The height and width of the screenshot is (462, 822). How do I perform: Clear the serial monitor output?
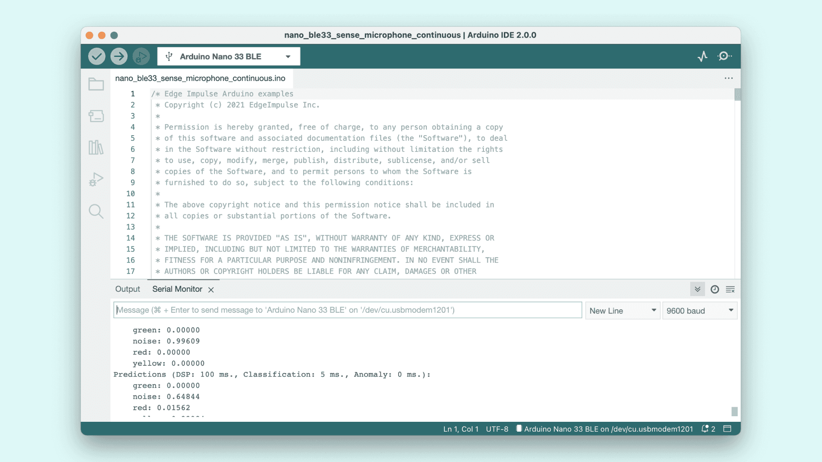click(730, 290)
